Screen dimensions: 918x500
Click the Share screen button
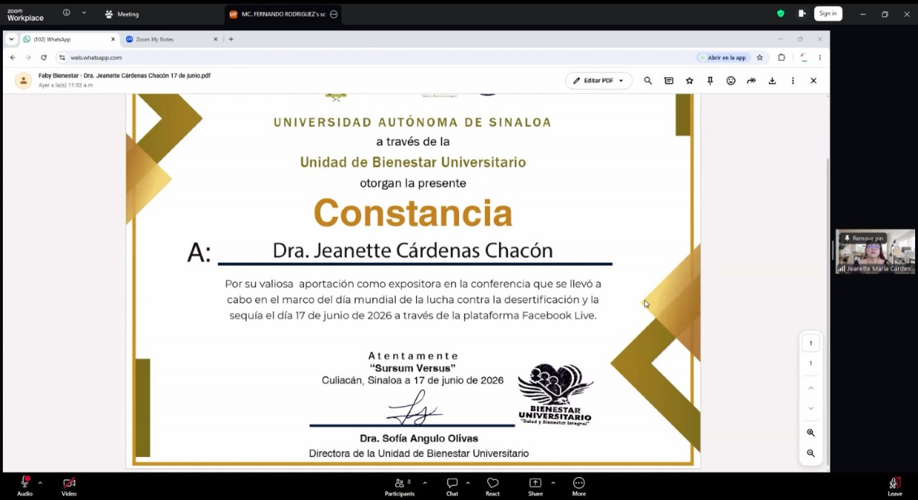[535, 486]
